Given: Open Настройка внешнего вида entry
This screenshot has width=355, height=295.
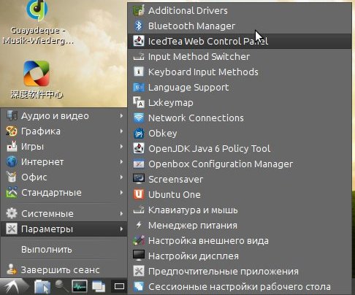Looking at the screenshot, I should tap(240, 240).
